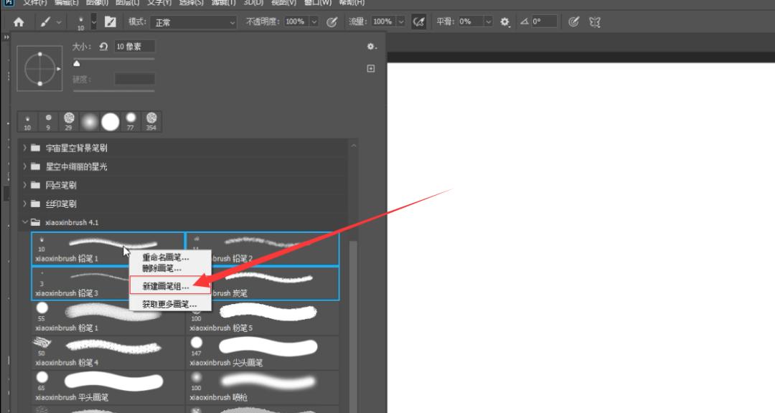775x413 pixels.
Task: Select the xiaoxinbrush 尖头画笔 brush
Action: tap(263, 353)
